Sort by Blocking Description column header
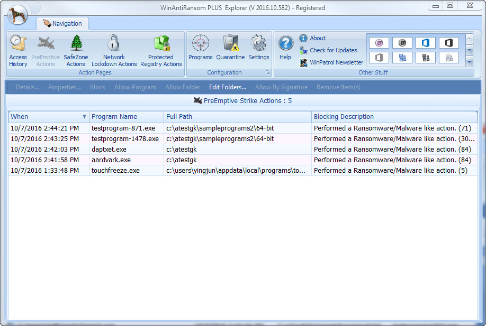 (394, 117)
